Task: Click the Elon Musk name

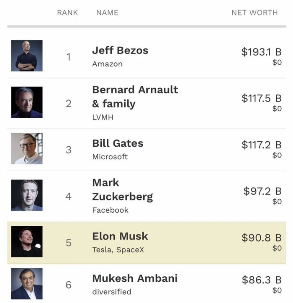Action: (x=120, y=236)
